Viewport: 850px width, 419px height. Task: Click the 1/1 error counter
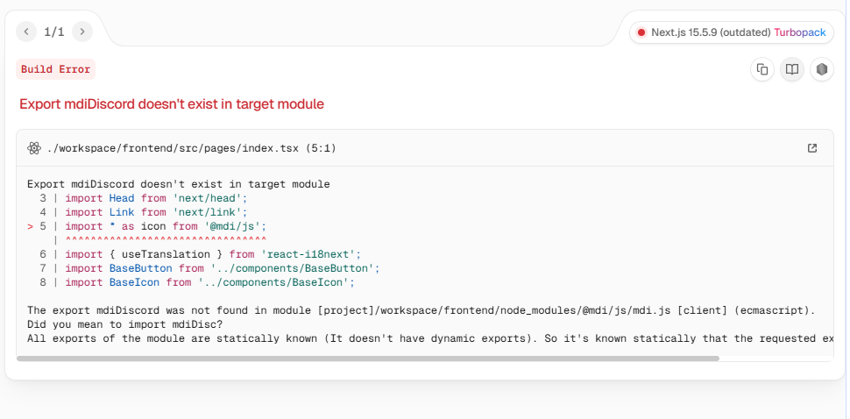pyautogui.click(x=54, y=32)
